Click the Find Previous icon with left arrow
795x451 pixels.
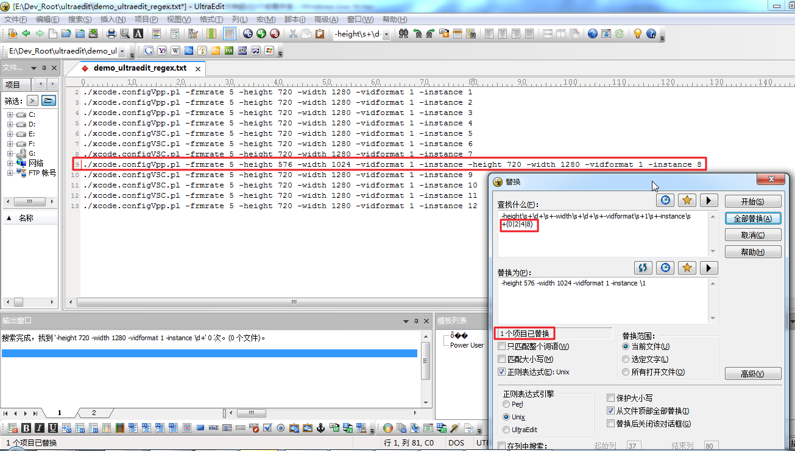(x=417, y=33)
